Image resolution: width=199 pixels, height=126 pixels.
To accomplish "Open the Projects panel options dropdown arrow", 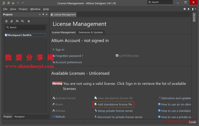I will (x=40, y=14).
